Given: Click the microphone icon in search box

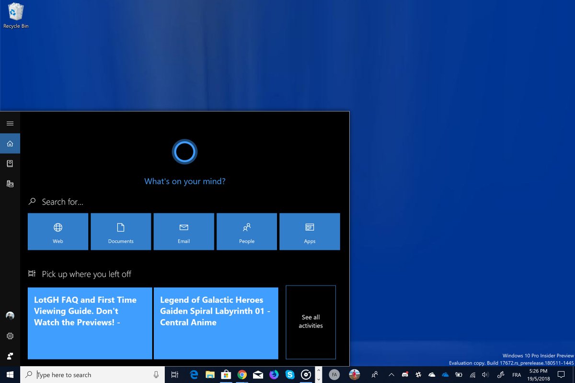Looking at the screenshot, I should [156, 375].
